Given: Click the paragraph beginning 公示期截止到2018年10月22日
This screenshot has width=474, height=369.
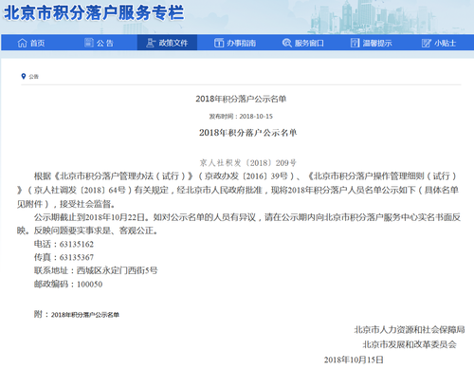Looking at the screenshot, I should (x=239, y=224).
